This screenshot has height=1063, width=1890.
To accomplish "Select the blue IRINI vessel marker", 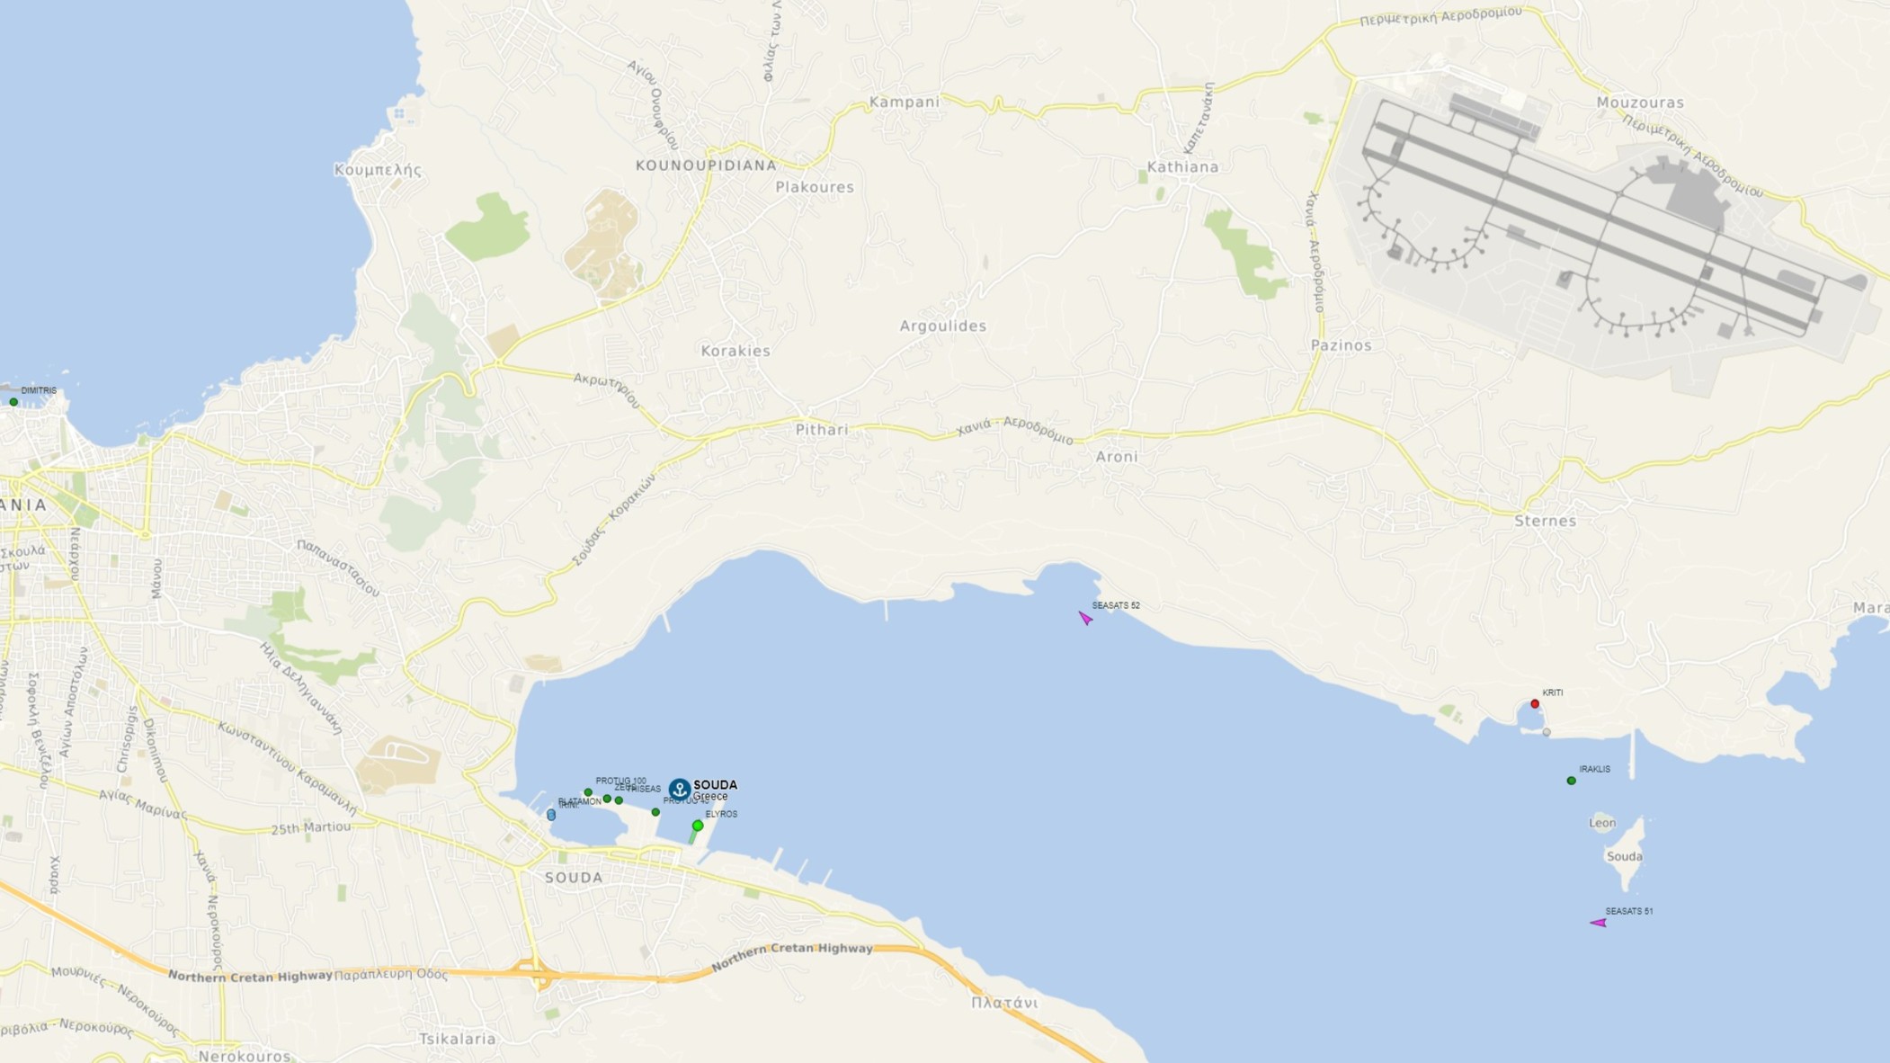I will [x=551, y=815].
